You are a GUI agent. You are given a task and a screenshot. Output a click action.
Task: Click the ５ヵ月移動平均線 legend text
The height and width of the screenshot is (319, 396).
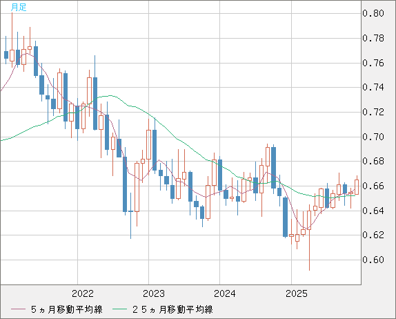(67, 309)
